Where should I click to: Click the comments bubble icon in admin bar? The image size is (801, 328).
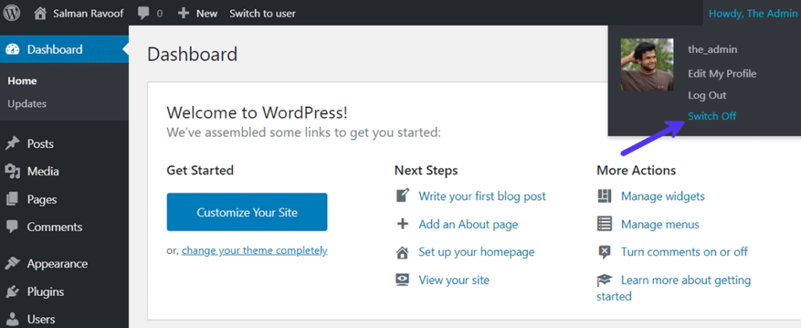pyautogui.click(x=143, y=13)
